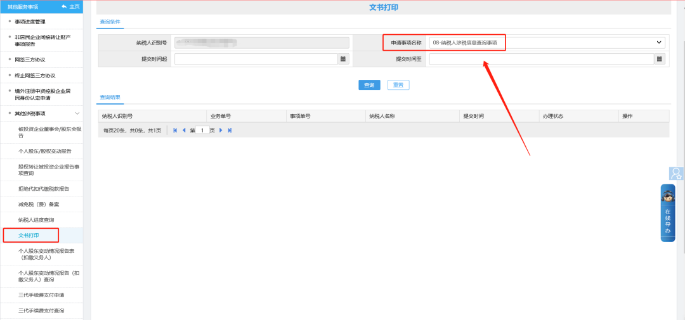Click the 提交时间 column header
Screen dimensions: 685x320
499,116
